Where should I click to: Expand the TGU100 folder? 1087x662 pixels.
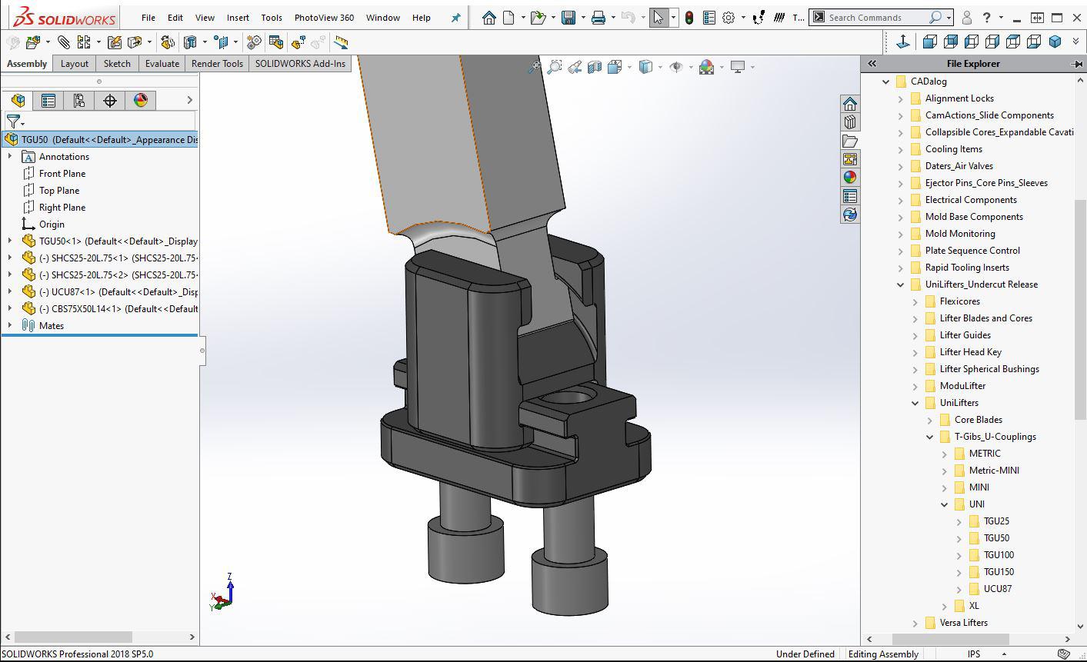(959, 555)
